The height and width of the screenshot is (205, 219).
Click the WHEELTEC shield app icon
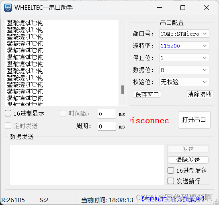8,8
